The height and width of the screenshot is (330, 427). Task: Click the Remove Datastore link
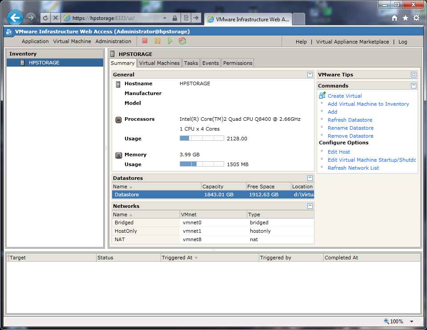pos(350,136)
